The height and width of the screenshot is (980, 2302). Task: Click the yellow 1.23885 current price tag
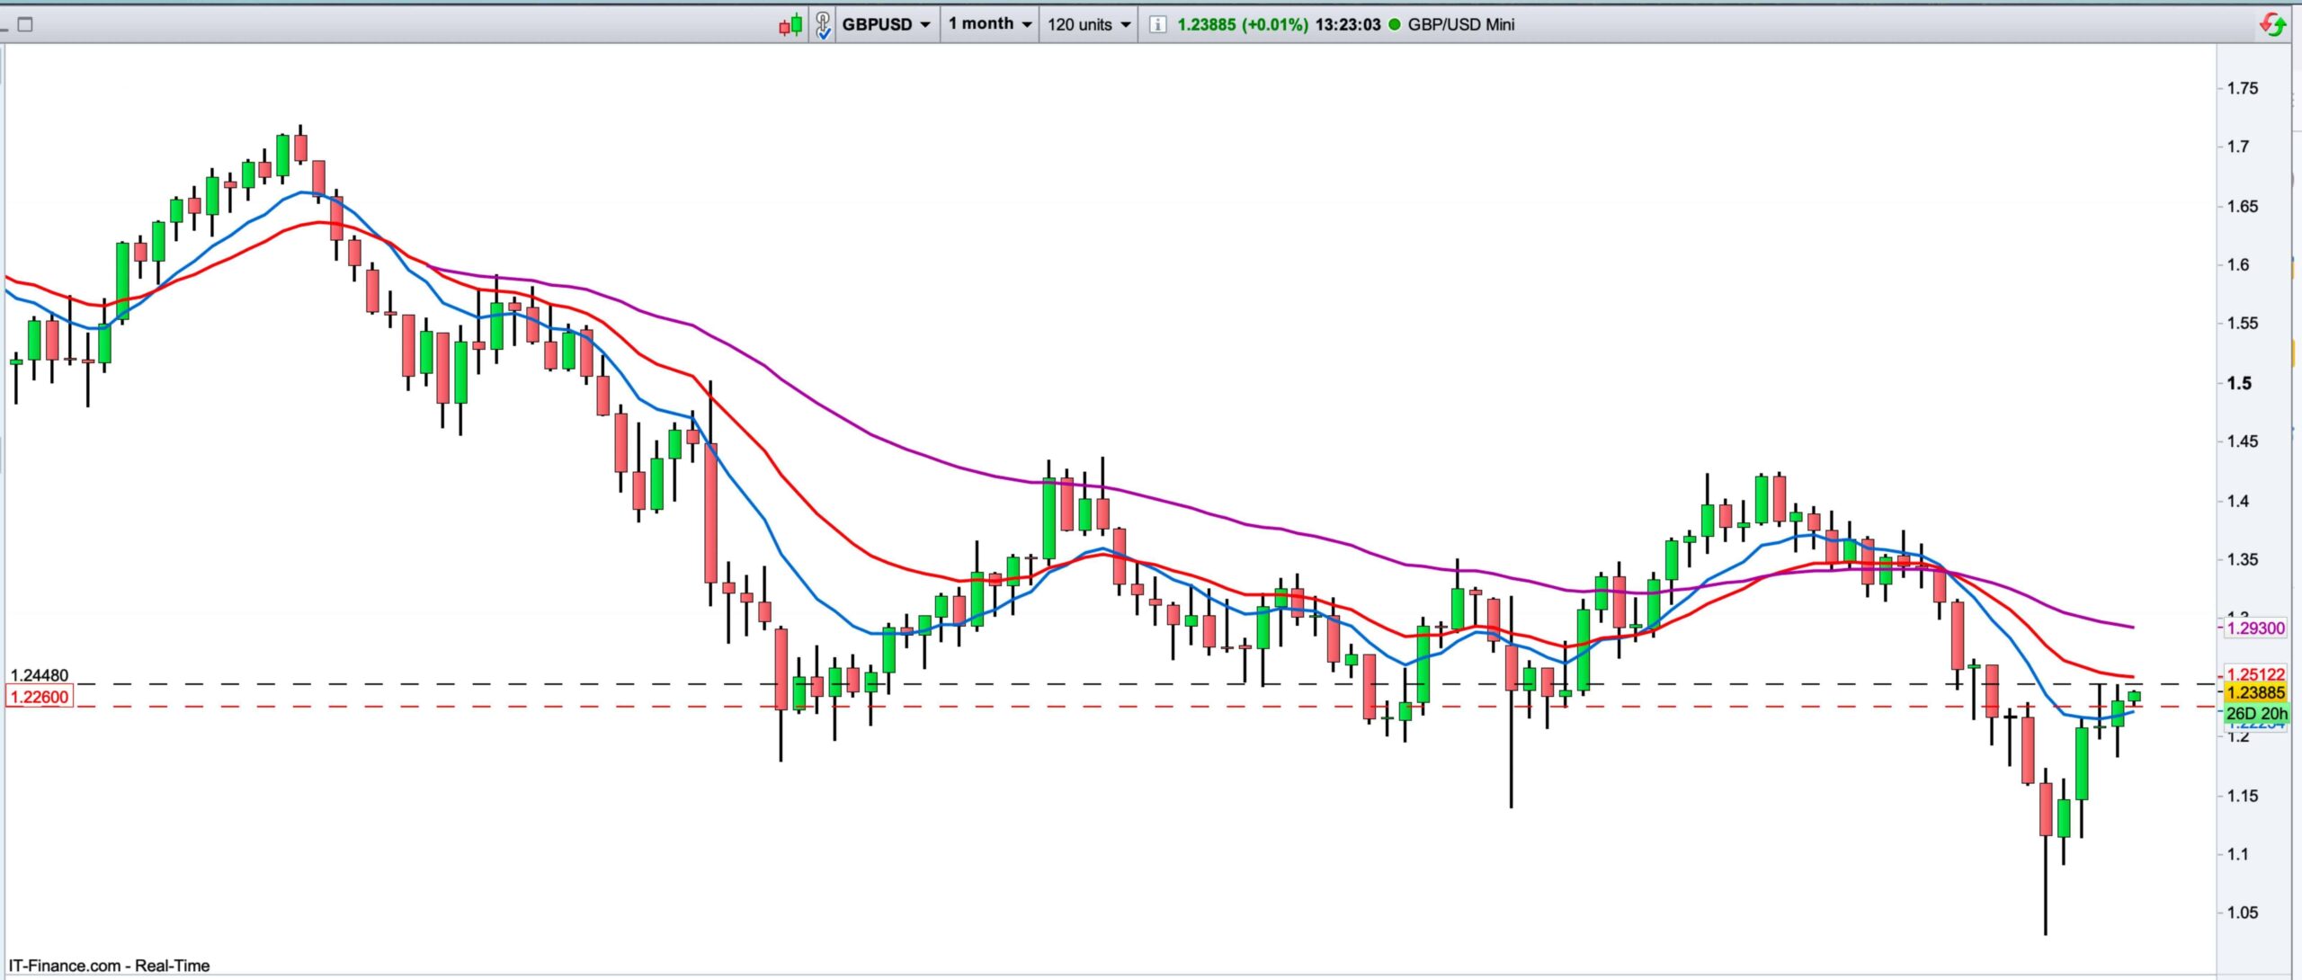(2254, 692)
